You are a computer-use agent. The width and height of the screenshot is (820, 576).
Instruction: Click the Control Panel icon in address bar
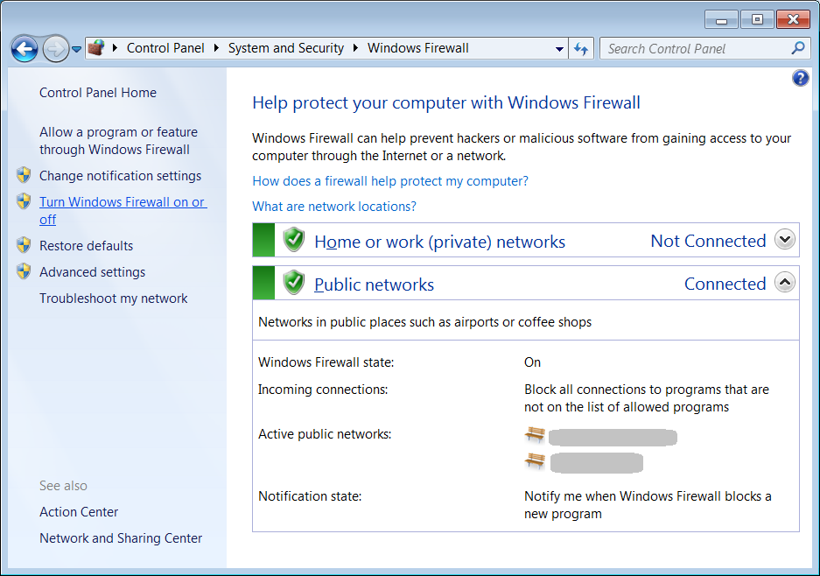(x=96, y=49)
